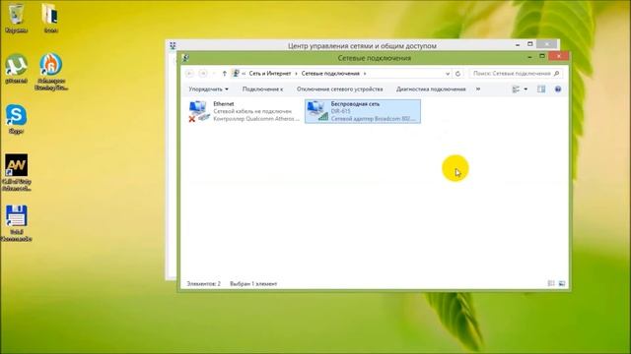Minimize the Центр управления сетями window
Viewport: 631px width, 354px height.
518,45
